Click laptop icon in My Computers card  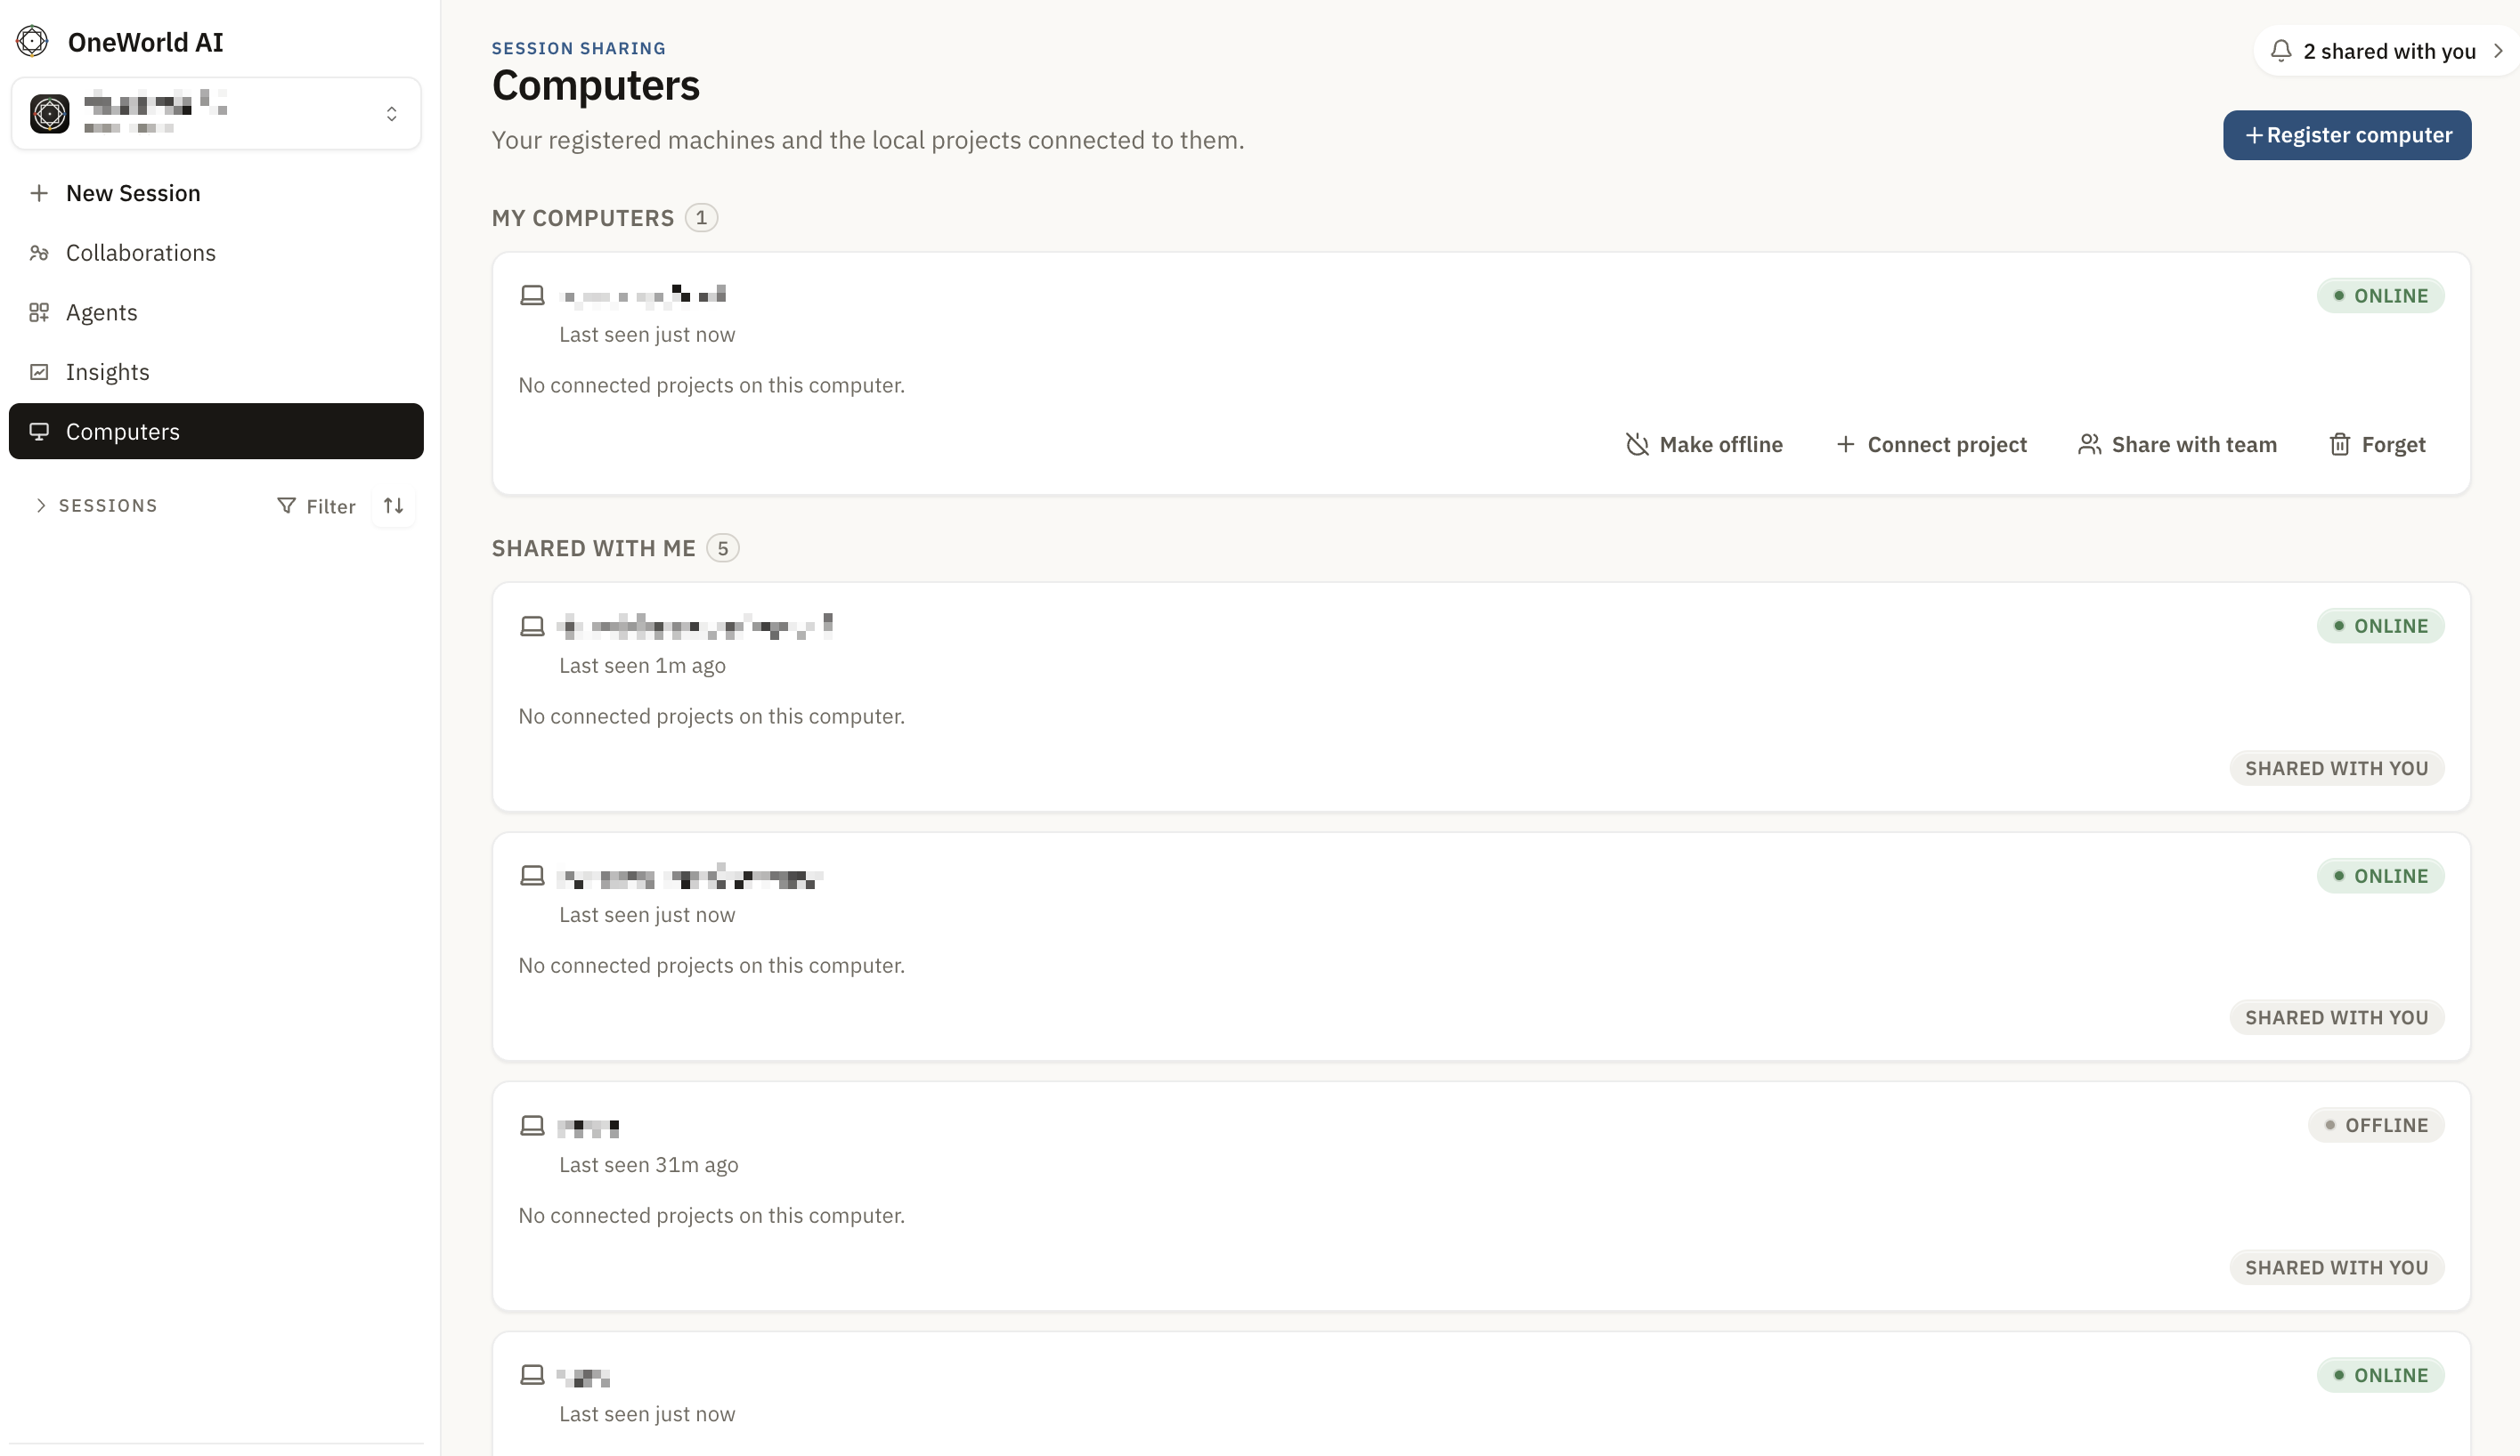click(532, 295)
